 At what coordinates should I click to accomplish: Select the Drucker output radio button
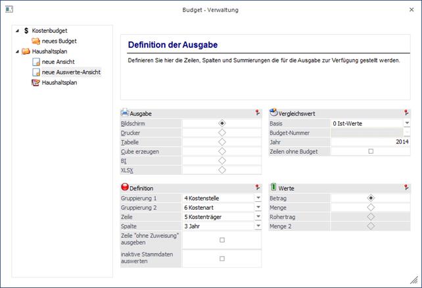[222, 132]
